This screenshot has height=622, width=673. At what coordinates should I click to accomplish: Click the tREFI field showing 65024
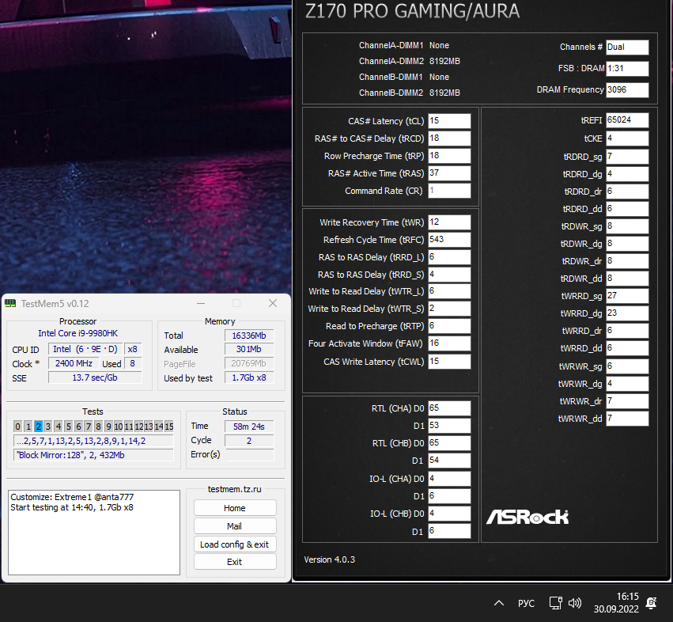coord(627,120)
